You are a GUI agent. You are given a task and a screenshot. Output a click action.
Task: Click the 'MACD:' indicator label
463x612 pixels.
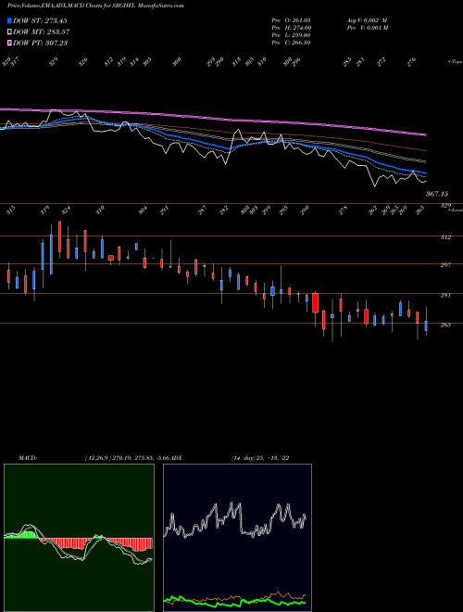coord(28,457)
